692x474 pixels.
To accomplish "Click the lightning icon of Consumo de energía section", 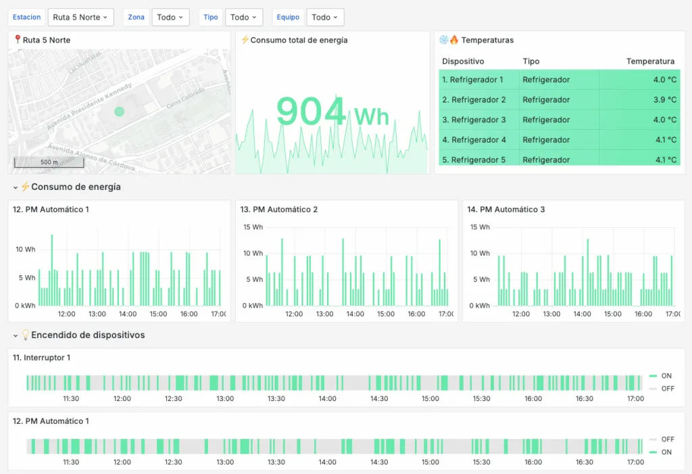I will [x=25, y=187].
